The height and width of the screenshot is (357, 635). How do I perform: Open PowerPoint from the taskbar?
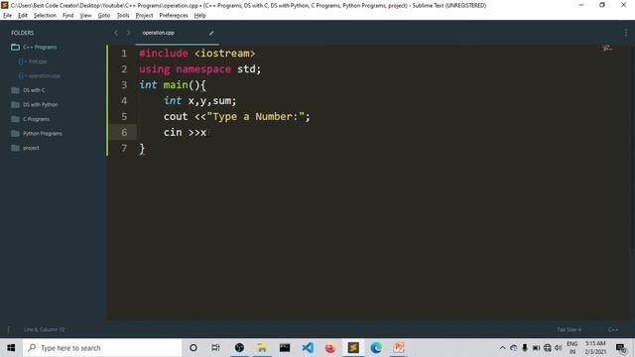(x=399, y=348)
